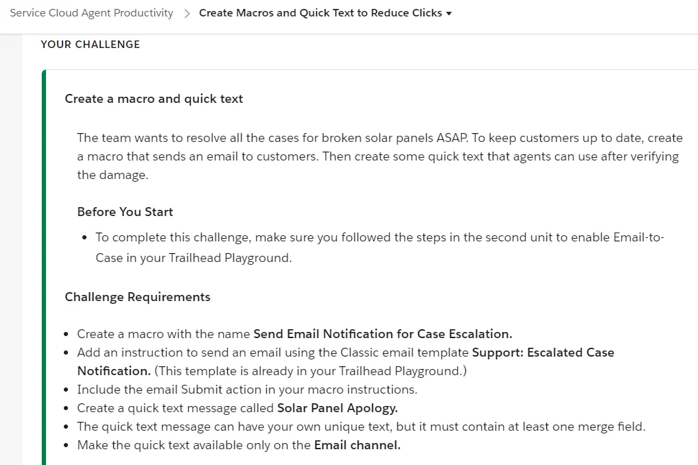The height and width of the screenshot is (465, 698).
Task: Navigate to Service Cloud Agent Productivity
Action: [x=91, y=12]
